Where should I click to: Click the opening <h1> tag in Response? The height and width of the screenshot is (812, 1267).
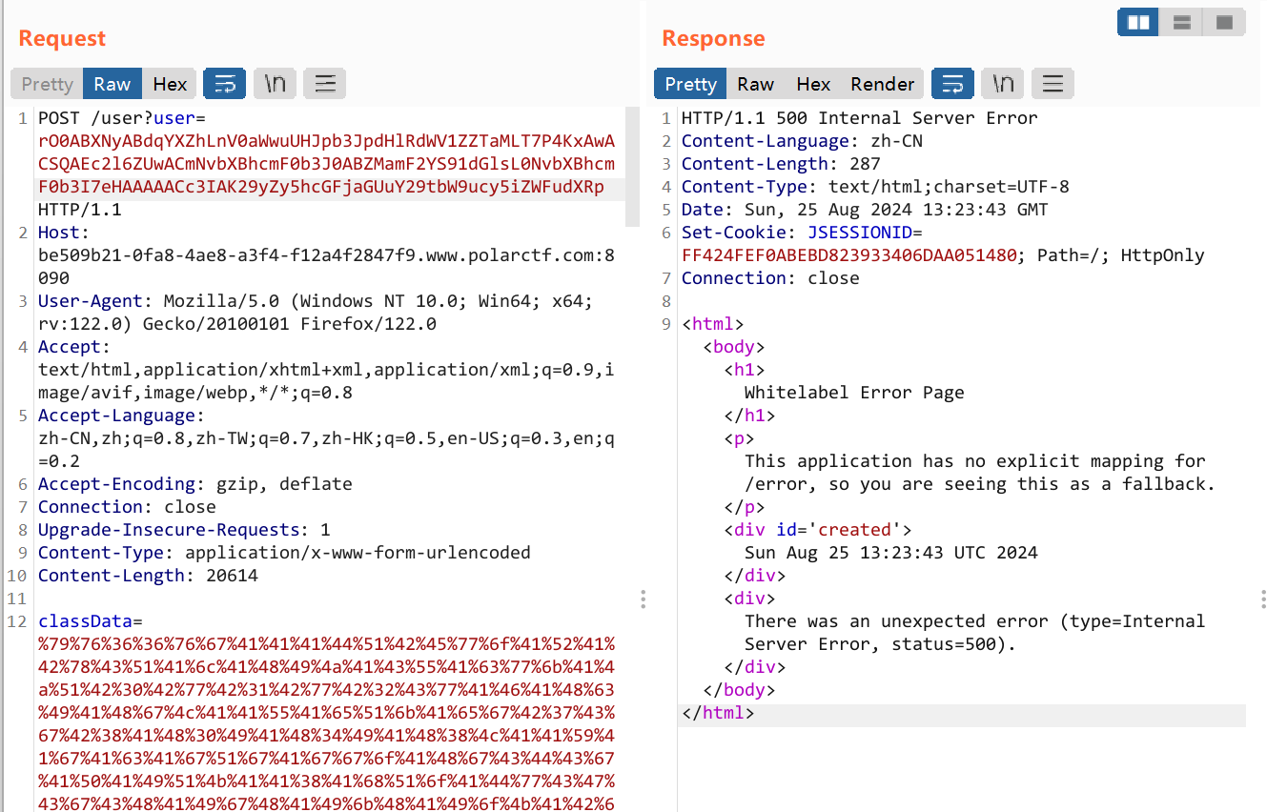pyautogui.click(x=744, y=370)
